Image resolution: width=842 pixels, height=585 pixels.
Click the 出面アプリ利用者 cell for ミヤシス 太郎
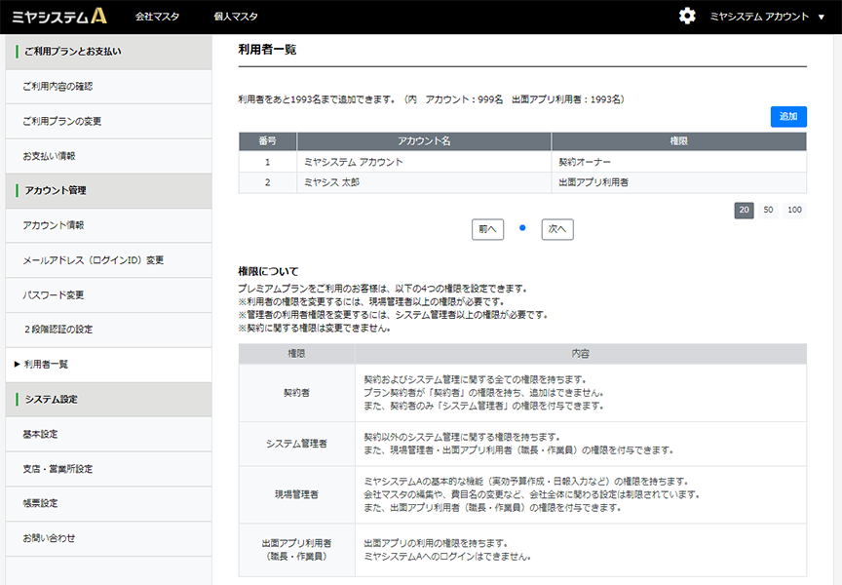678,182
